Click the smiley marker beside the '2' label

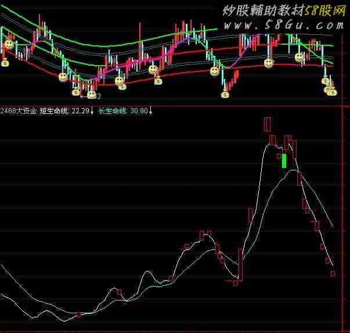91,95
